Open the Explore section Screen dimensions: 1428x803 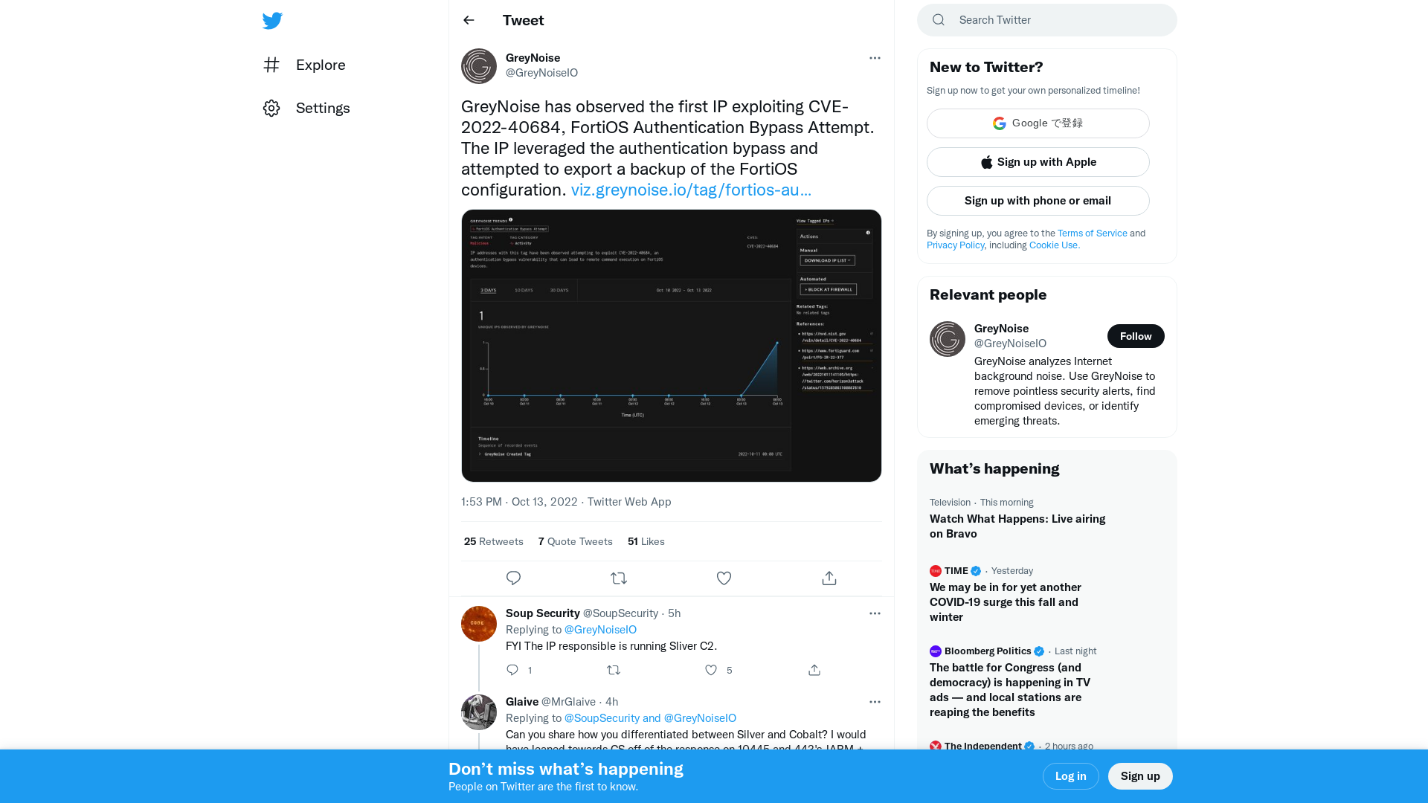(320, 65)
